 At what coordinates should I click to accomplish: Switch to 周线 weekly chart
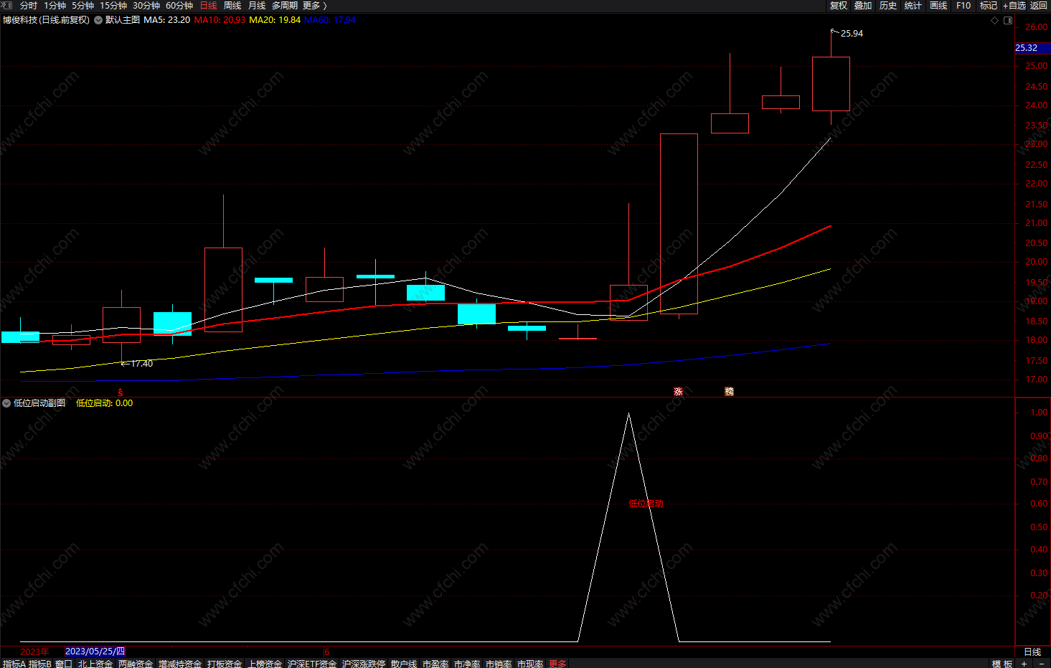pos(232,6)
